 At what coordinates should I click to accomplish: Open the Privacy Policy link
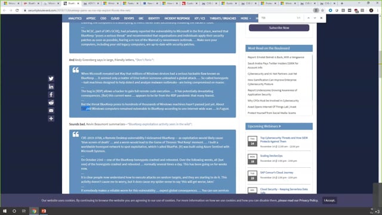(309, 201)
